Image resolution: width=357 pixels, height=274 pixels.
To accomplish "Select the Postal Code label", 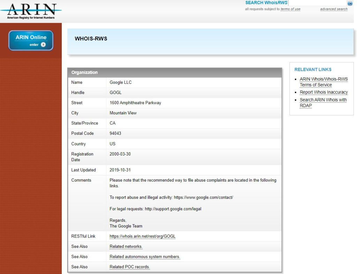I will [82, 134].
